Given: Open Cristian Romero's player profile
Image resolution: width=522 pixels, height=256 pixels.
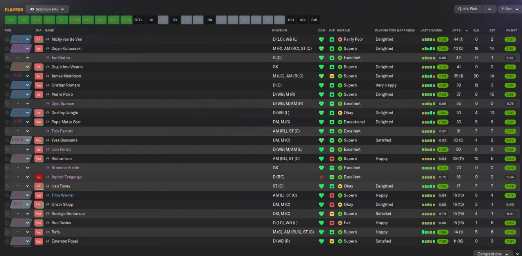Looking at the screenshot, I should [x=66, y=85].
